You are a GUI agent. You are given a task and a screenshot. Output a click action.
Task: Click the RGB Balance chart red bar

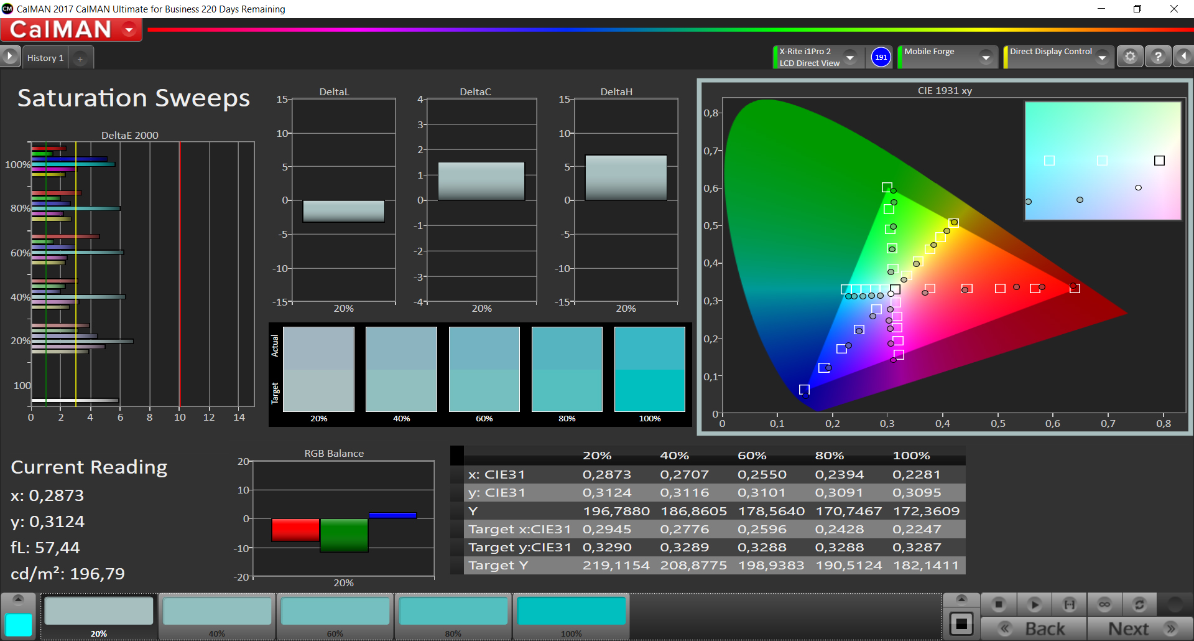pyautogui.click(x=295, y=530)
